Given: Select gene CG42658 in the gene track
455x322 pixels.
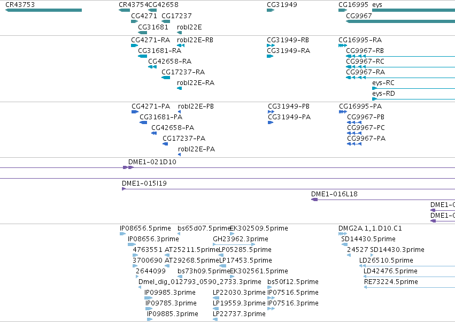Looking at the screenshot, I should [152, 10].
